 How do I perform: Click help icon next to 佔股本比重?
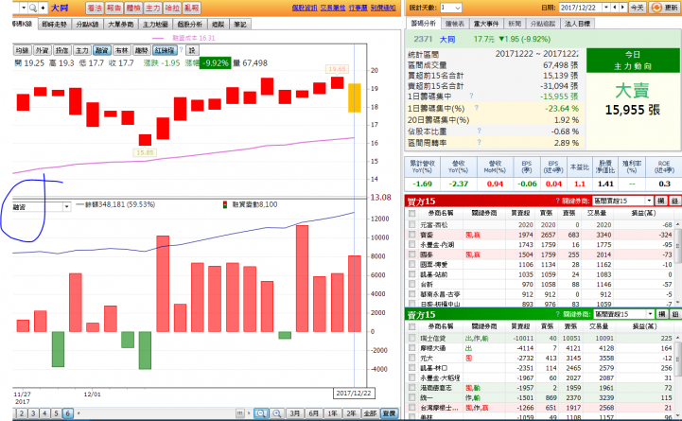tap(479, 131)
